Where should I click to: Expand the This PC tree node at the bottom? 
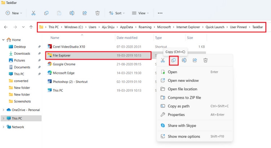click(x=3, y=118)
